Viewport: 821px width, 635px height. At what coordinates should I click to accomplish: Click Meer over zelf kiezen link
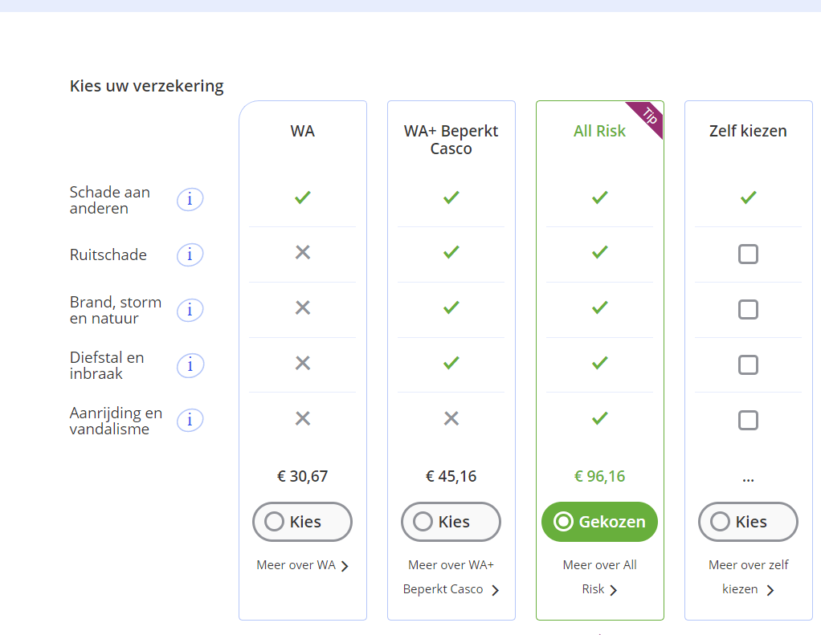coord(748,577)
